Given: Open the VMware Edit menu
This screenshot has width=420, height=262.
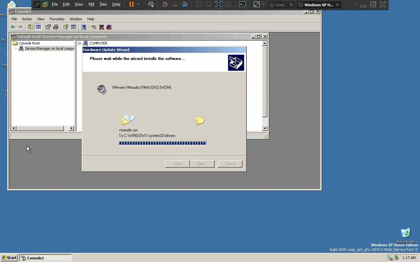Looking at the screenshot, I should coord(66,5).
